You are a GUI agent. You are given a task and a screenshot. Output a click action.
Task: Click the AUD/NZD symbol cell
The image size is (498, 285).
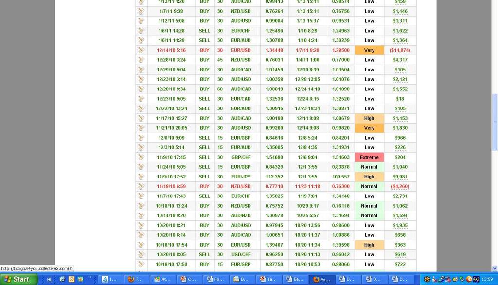click(x=241, y=215)
